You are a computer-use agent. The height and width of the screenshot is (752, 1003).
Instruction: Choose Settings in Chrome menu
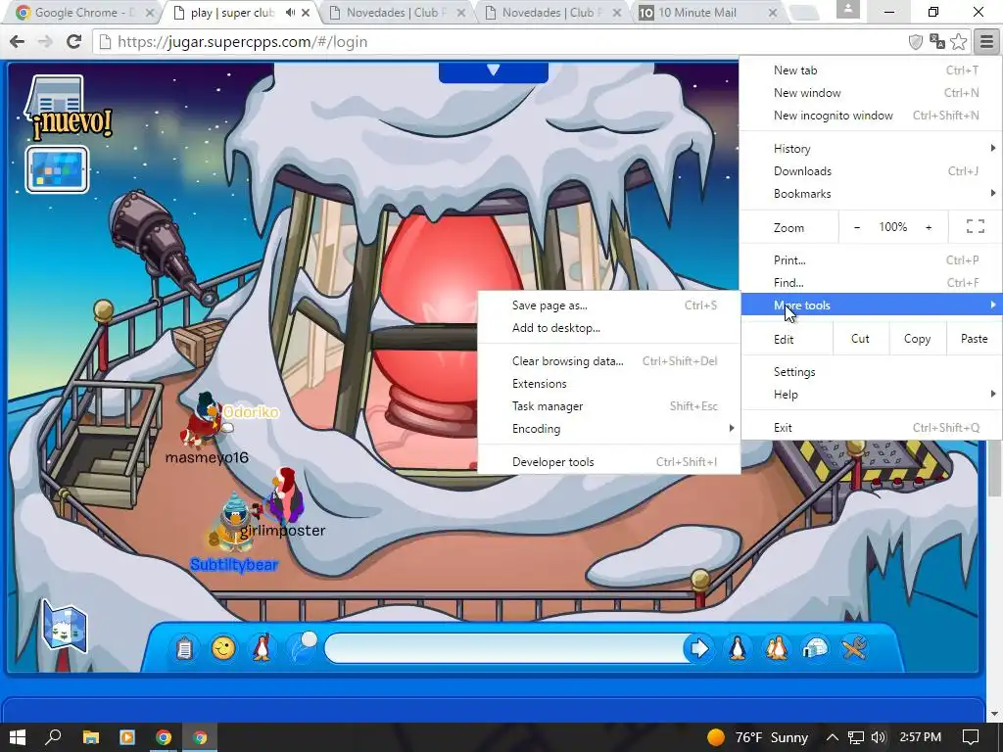point(871,371)
